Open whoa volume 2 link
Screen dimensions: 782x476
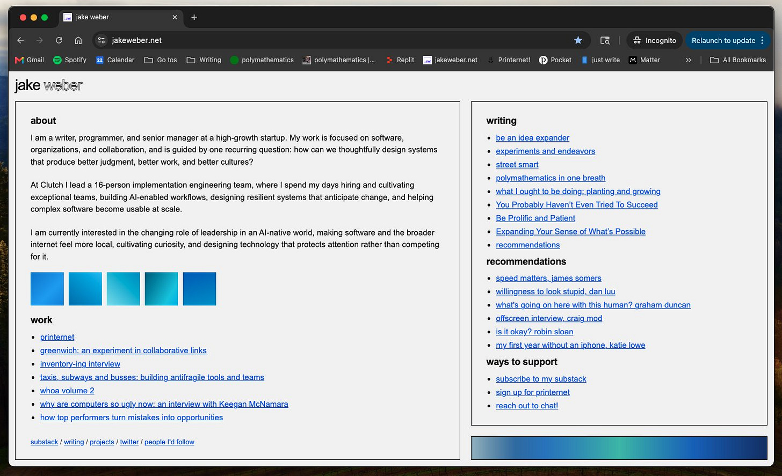coord(67,391)
